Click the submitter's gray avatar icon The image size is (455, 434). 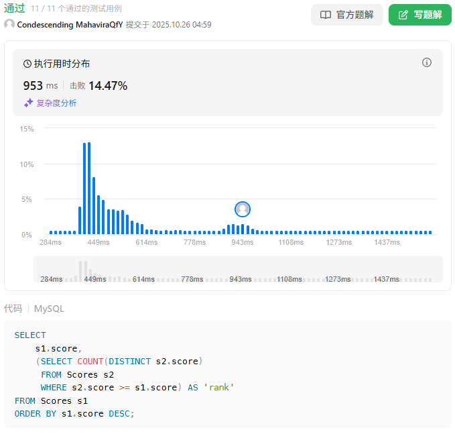point(9,24)
